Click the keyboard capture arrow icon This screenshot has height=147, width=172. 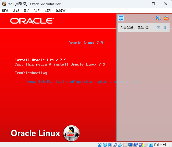(151, 145)
